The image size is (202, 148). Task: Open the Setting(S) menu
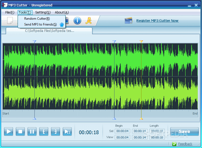pos(43,12)
